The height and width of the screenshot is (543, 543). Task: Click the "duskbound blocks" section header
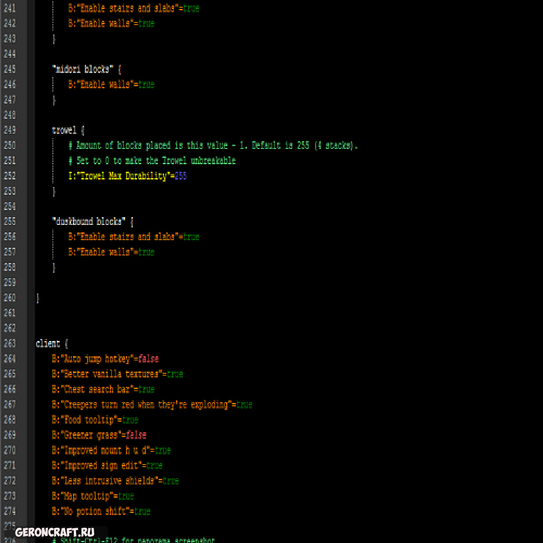pos(89,221)
